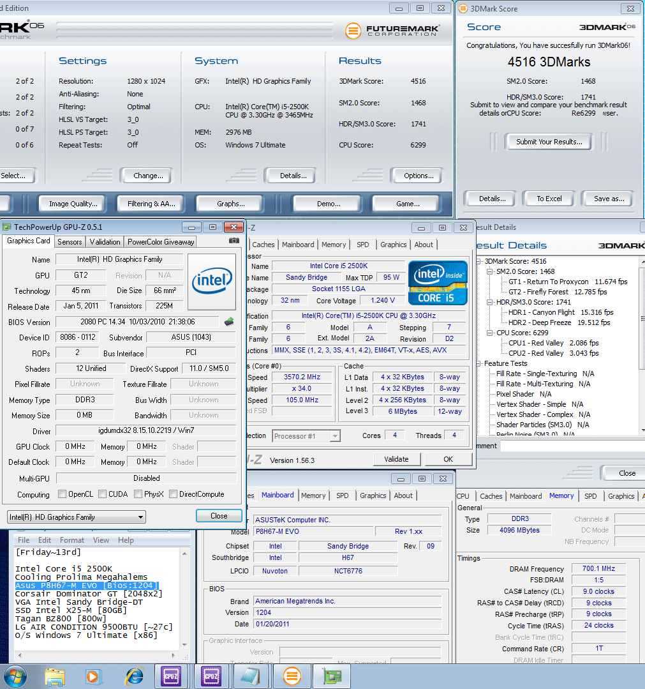Screen dimensions: 645x689
Task: Switch to Notepad taskbar icon
Action: pos(251,676)
